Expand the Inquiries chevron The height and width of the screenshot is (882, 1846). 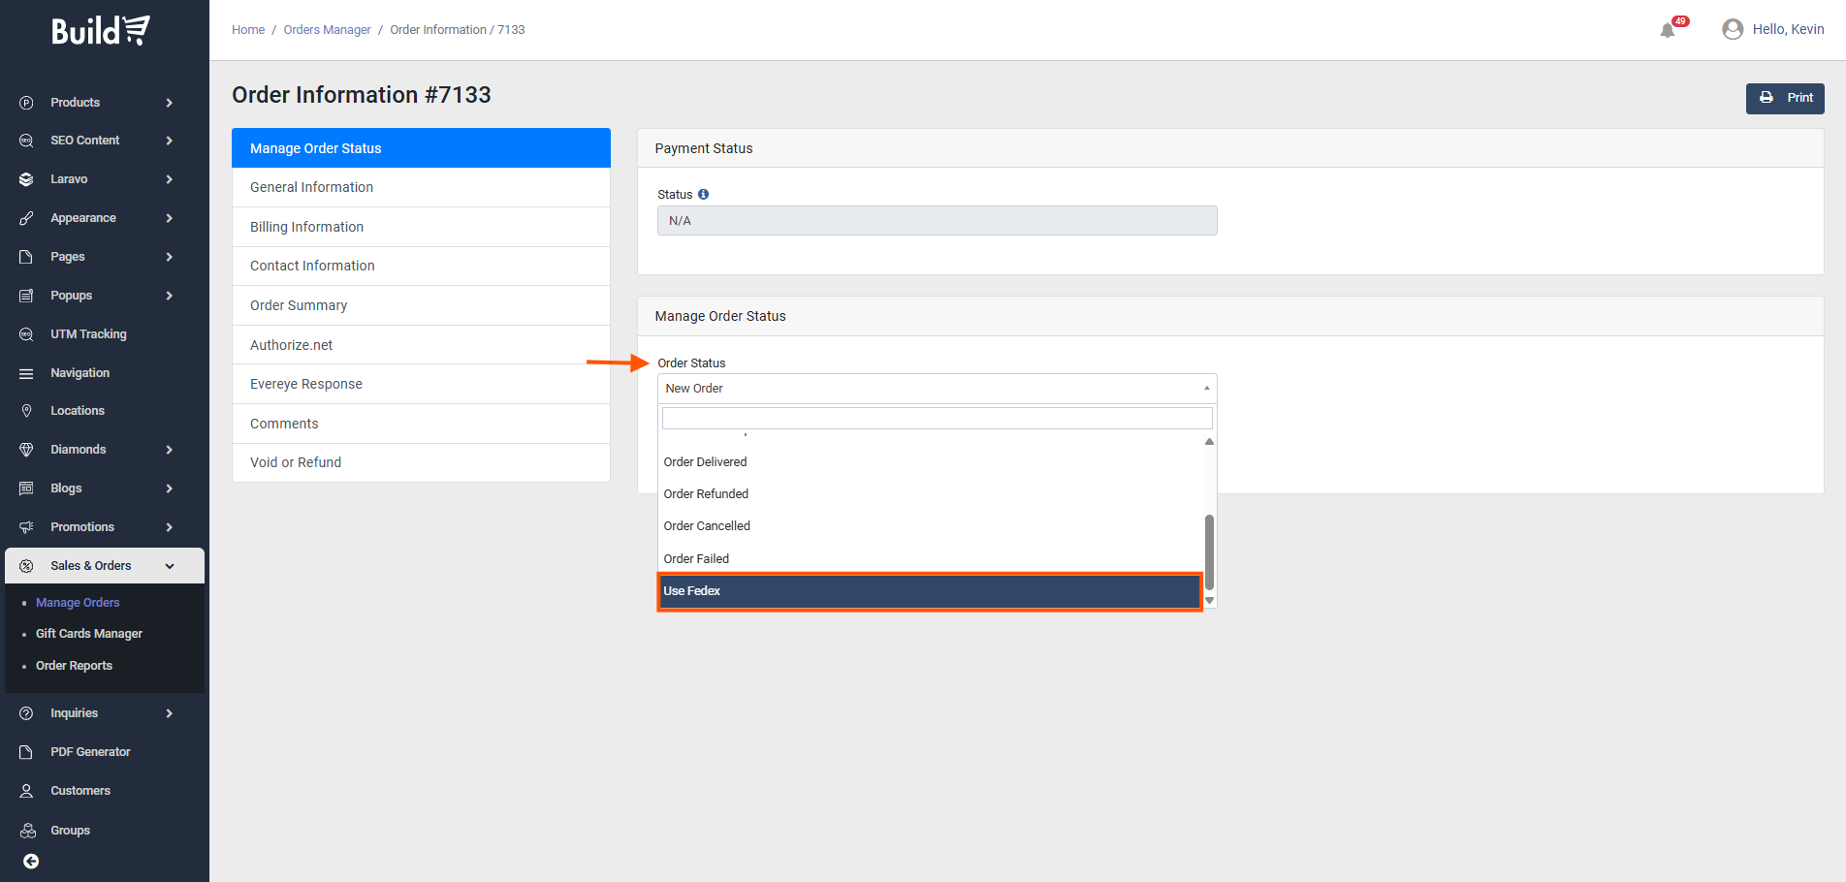pyautogui.click(x=170, y=713)
